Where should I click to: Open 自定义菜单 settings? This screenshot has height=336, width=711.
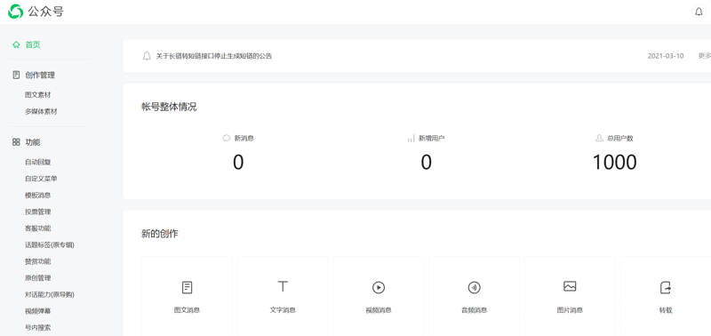coord(41,179)
